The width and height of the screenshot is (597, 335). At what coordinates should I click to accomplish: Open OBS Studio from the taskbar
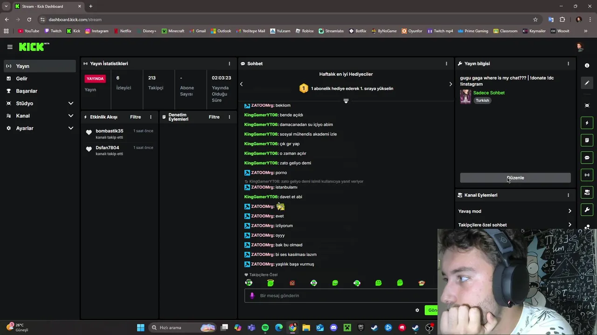pyautogui.click(x=429, y=328)
